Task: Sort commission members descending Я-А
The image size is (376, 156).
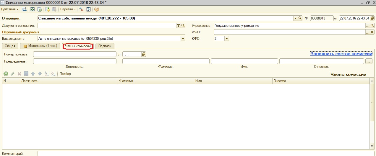Action: 54,74
